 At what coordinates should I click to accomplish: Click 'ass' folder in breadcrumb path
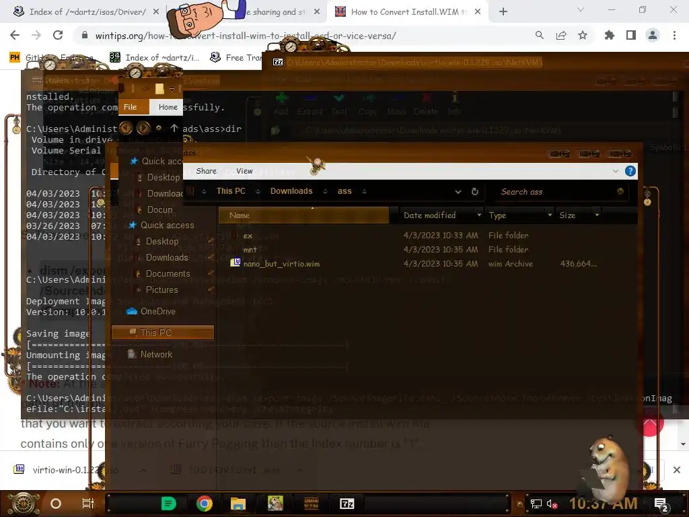344,191
